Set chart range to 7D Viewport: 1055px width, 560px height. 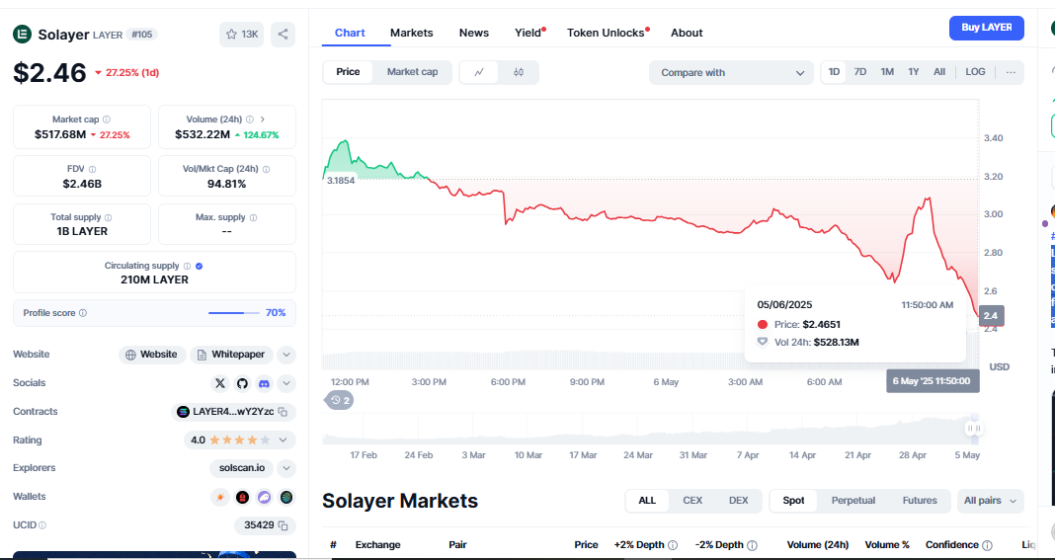[859, 72]
